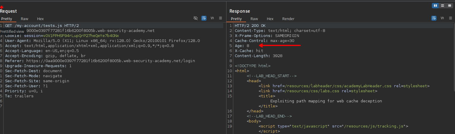Viewport: 455px width, 134px height.
Task: Toggle word wrap icon in Request panel
Action: (204, 18)
